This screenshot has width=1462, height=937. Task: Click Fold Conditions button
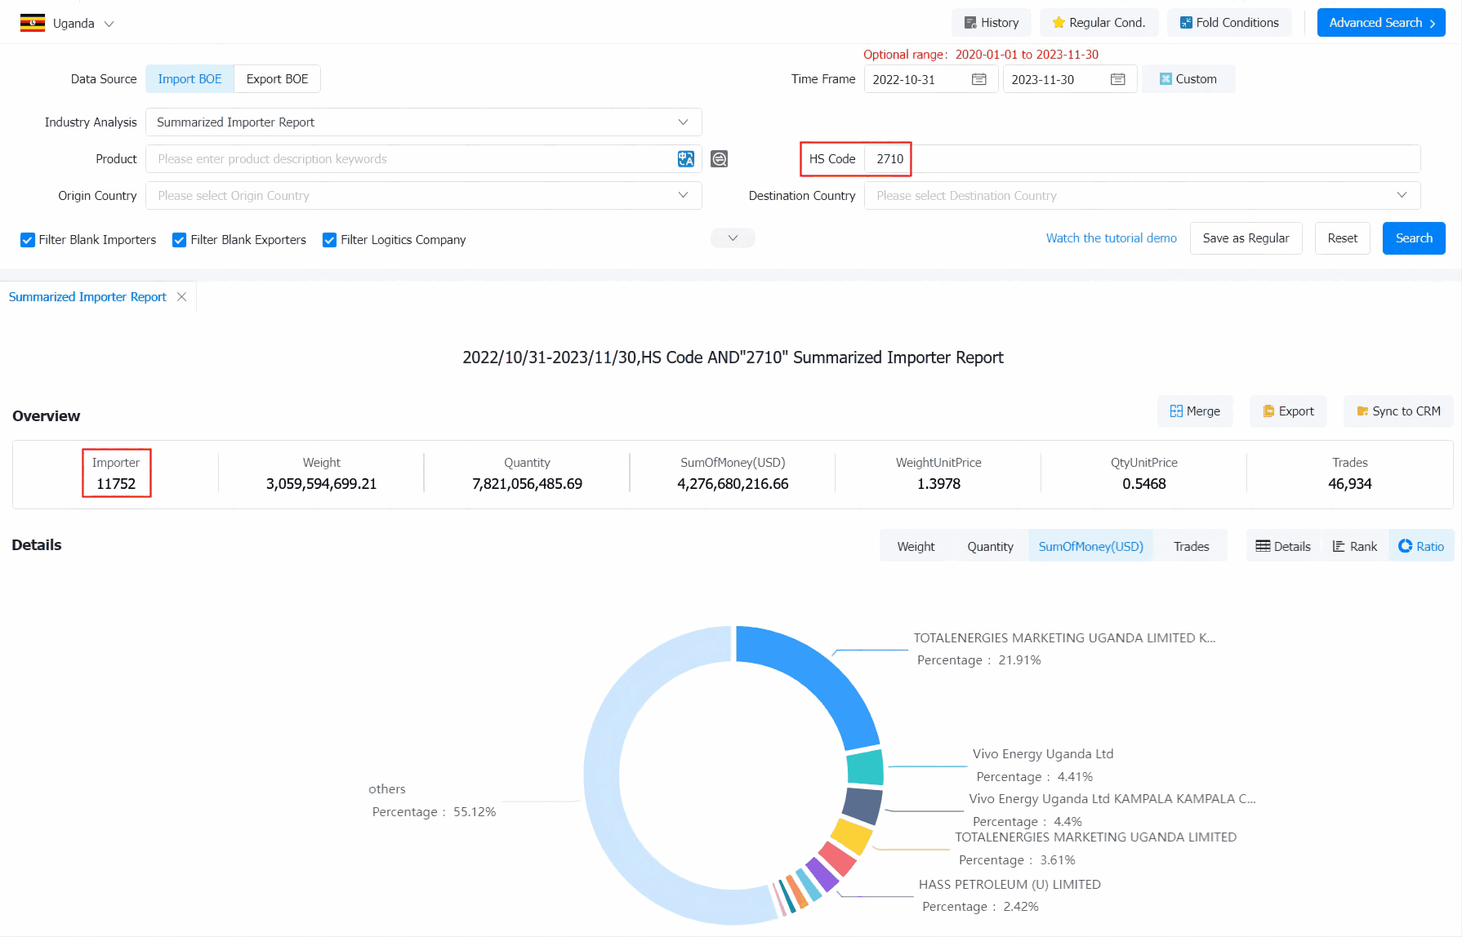tap(1229, 23)
